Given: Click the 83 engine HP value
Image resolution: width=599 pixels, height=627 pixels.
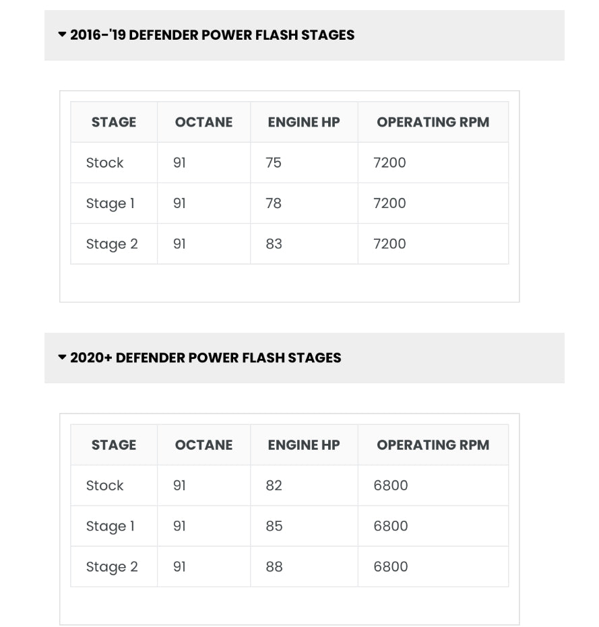Looking at the screenshot, I should tap(274, 244).
